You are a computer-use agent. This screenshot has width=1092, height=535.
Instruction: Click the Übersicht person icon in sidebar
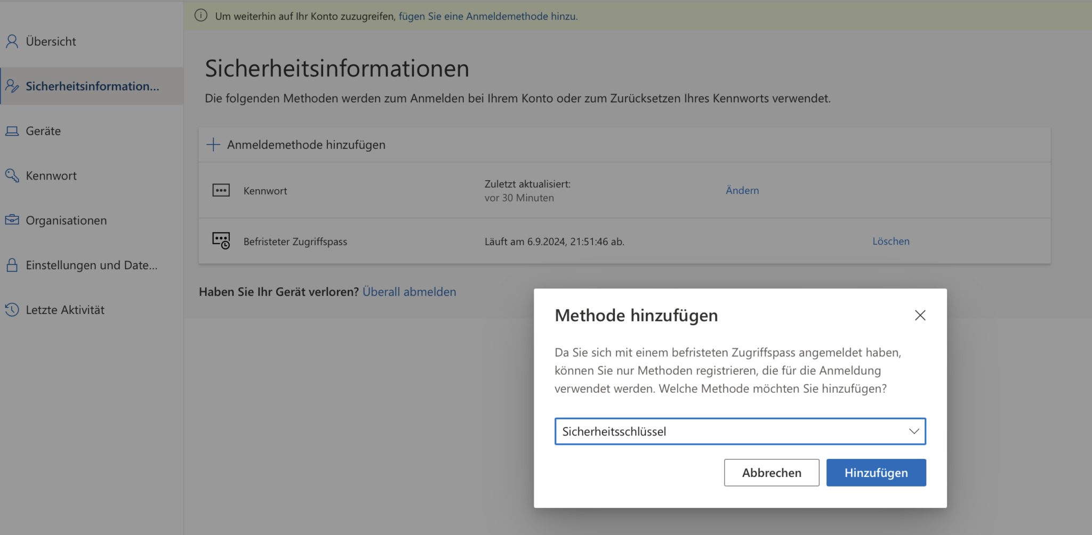(12, 41)
